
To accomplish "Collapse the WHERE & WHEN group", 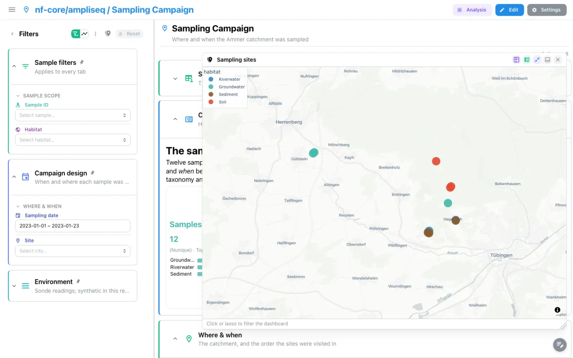I will pyautogui.click(x=18, y=206).
